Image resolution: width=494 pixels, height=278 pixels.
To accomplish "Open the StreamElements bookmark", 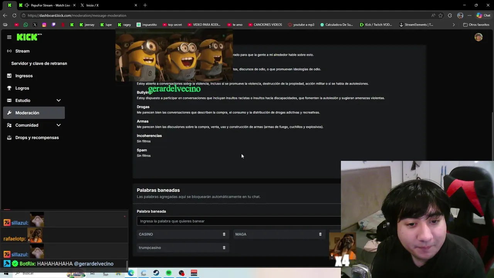I will click(x=416, y=25).
